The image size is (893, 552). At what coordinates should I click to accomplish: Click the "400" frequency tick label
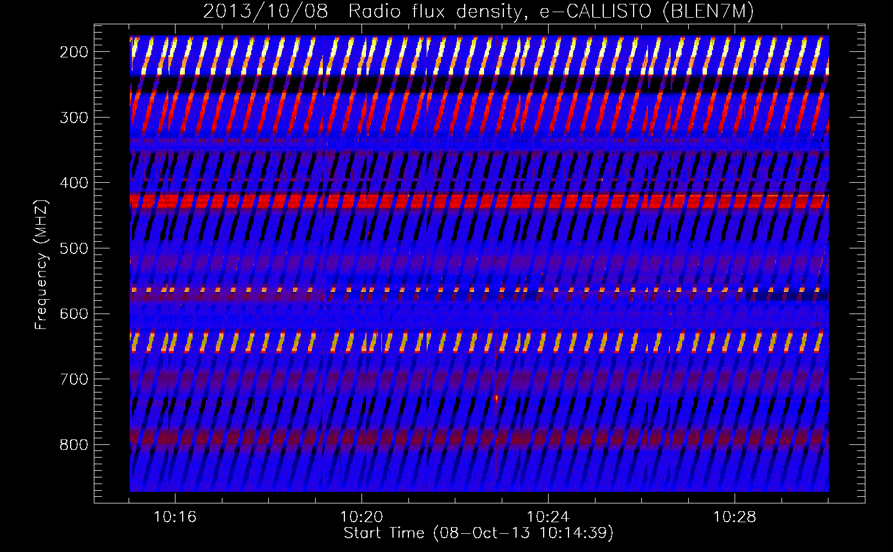74,183
